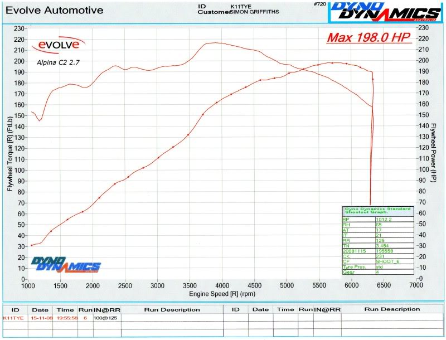
Task: Click the Gear row in the info table
Action: pos(358,271)
